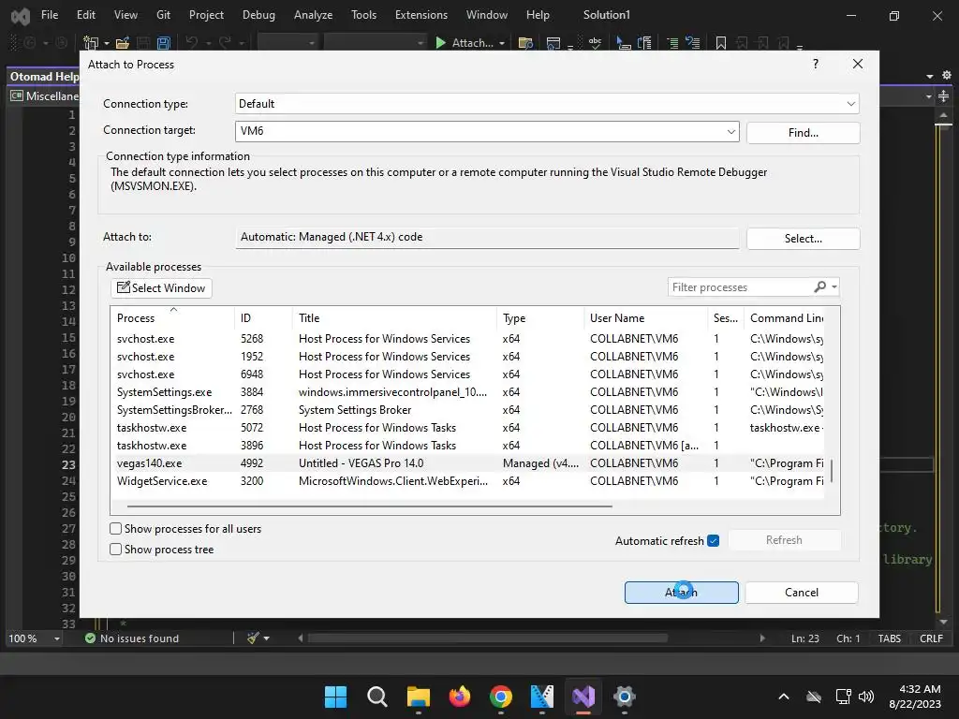Toggle the Automatic refresh checkbox

click(713, 540)
